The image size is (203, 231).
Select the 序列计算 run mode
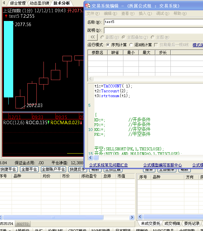pos(108,45)
